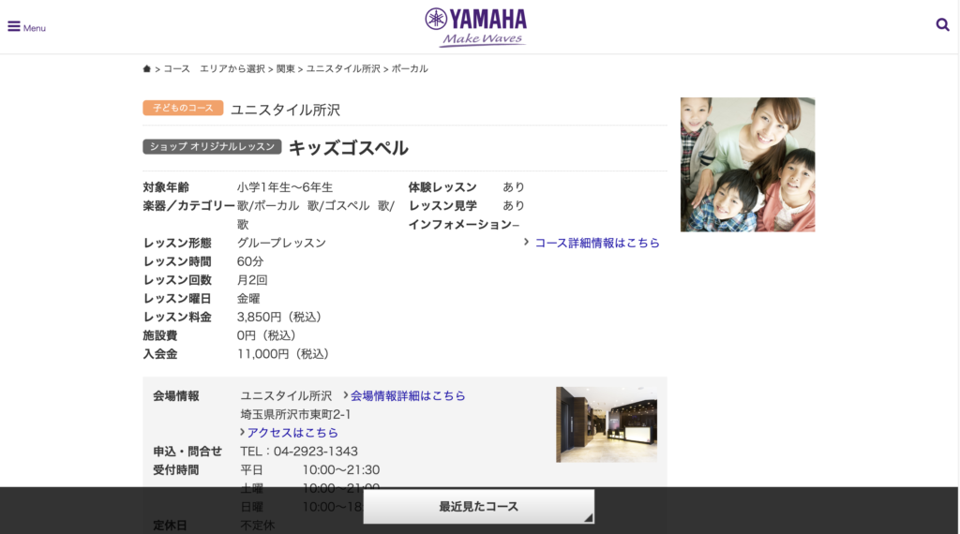The image size is (960, 534).
Task: Click the venue lobby photo thumbnail
Action: click(607, 424)
